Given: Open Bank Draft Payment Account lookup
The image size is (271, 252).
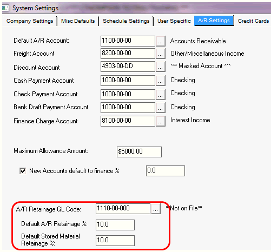Looking at the screenshot, I should [x=161, y=108].
